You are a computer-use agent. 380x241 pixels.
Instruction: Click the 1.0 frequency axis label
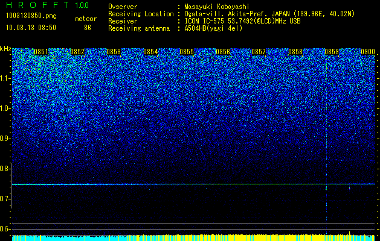(5, 108)
